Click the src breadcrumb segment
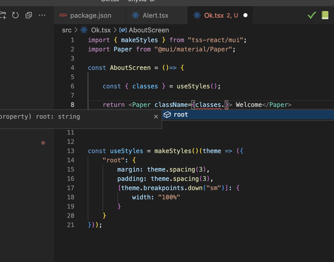 tap(67, 30)
